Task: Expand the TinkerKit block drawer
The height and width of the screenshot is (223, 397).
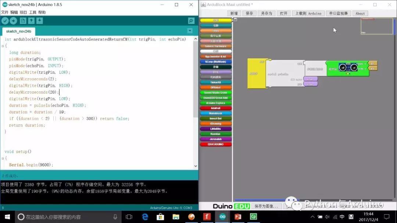Action: (216, 83)
